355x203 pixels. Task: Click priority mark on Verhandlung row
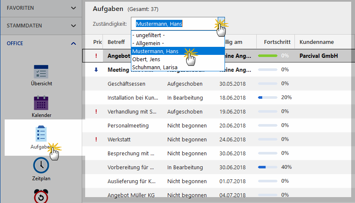(x=96, y=111)
